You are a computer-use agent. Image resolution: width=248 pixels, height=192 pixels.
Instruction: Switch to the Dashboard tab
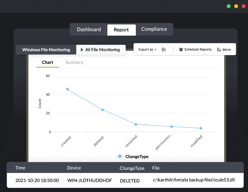(x=89, y=29)
